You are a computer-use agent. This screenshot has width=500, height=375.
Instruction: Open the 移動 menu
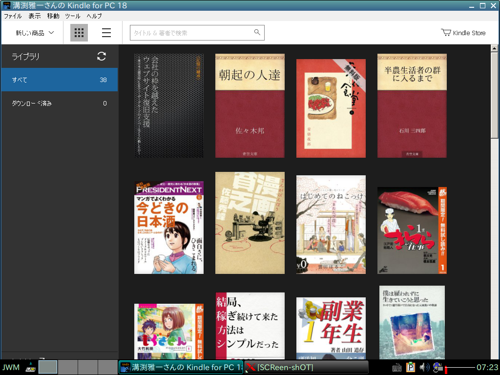[x=53, y=16]
